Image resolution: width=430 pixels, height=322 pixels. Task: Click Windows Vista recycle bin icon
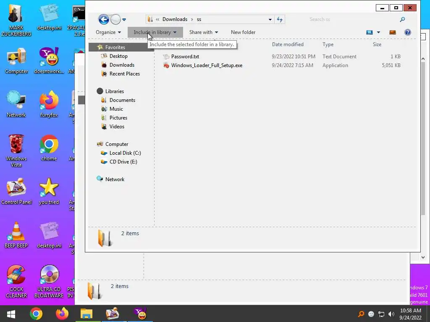coord(16,151)
